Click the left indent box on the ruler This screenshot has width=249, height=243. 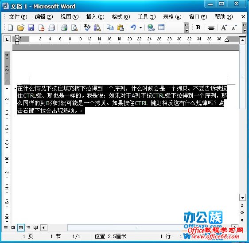tap(17, 43)
